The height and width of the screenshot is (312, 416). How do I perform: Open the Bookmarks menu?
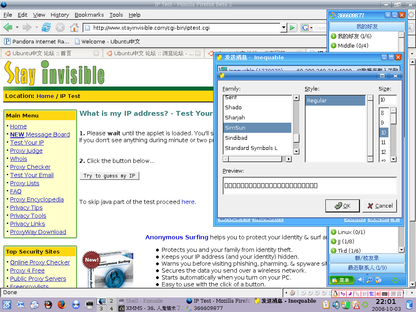point(89,15)
